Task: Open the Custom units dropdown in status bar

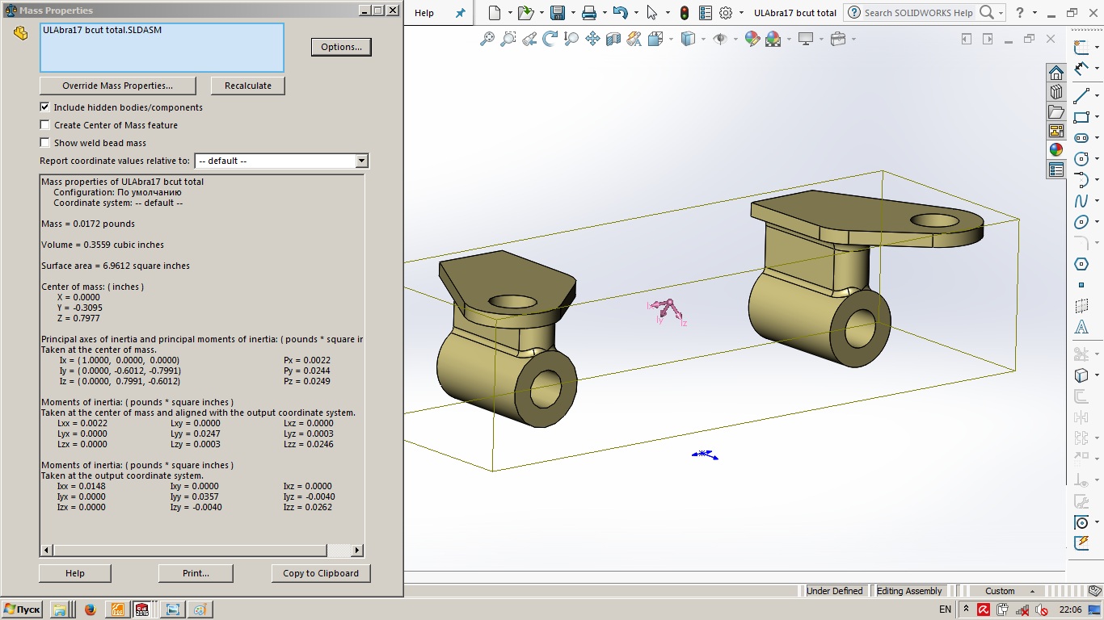Action: point(1008,591)
